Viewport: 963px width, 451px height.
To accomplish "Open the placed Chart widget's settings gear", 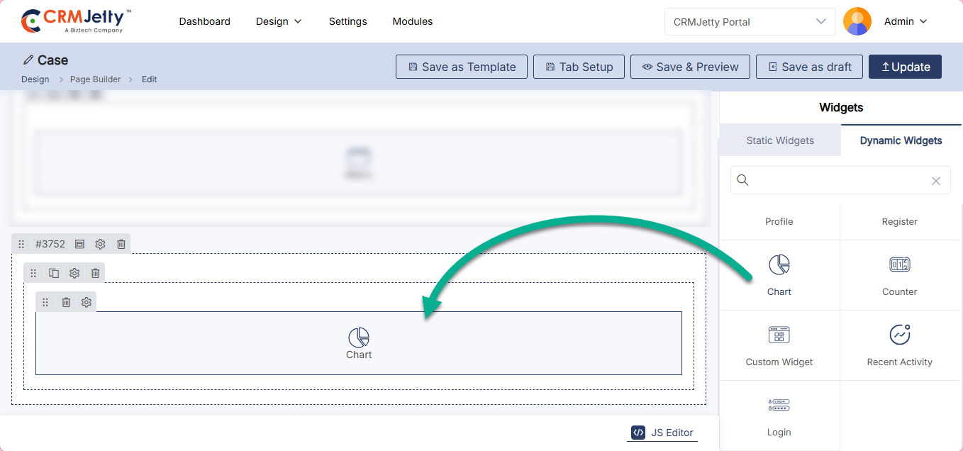I will click(x=87, y=302).
